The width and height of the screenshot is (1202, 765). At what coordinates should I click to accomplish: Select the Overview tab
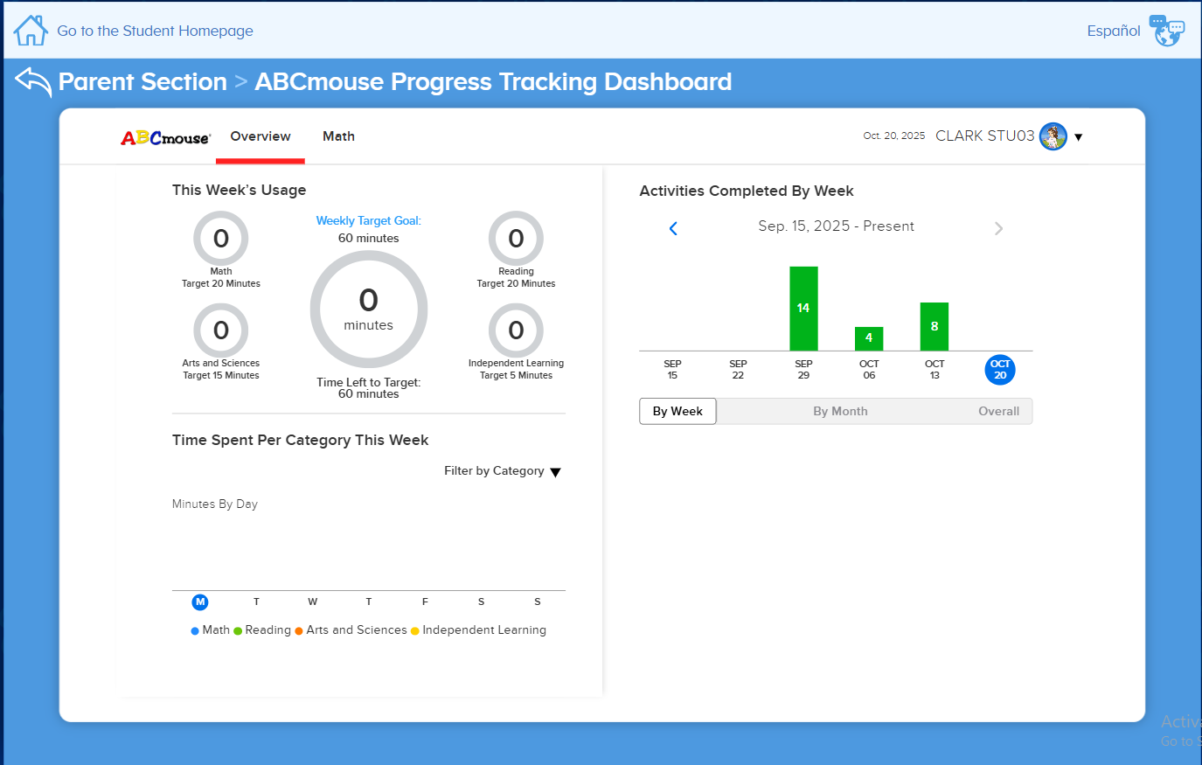tap(261, 136)
